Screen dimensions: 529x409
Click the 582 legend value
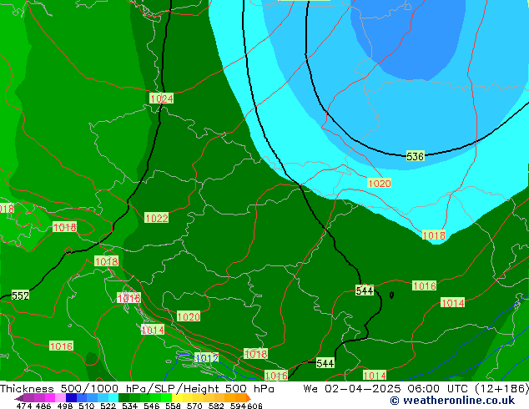(216, 406)
